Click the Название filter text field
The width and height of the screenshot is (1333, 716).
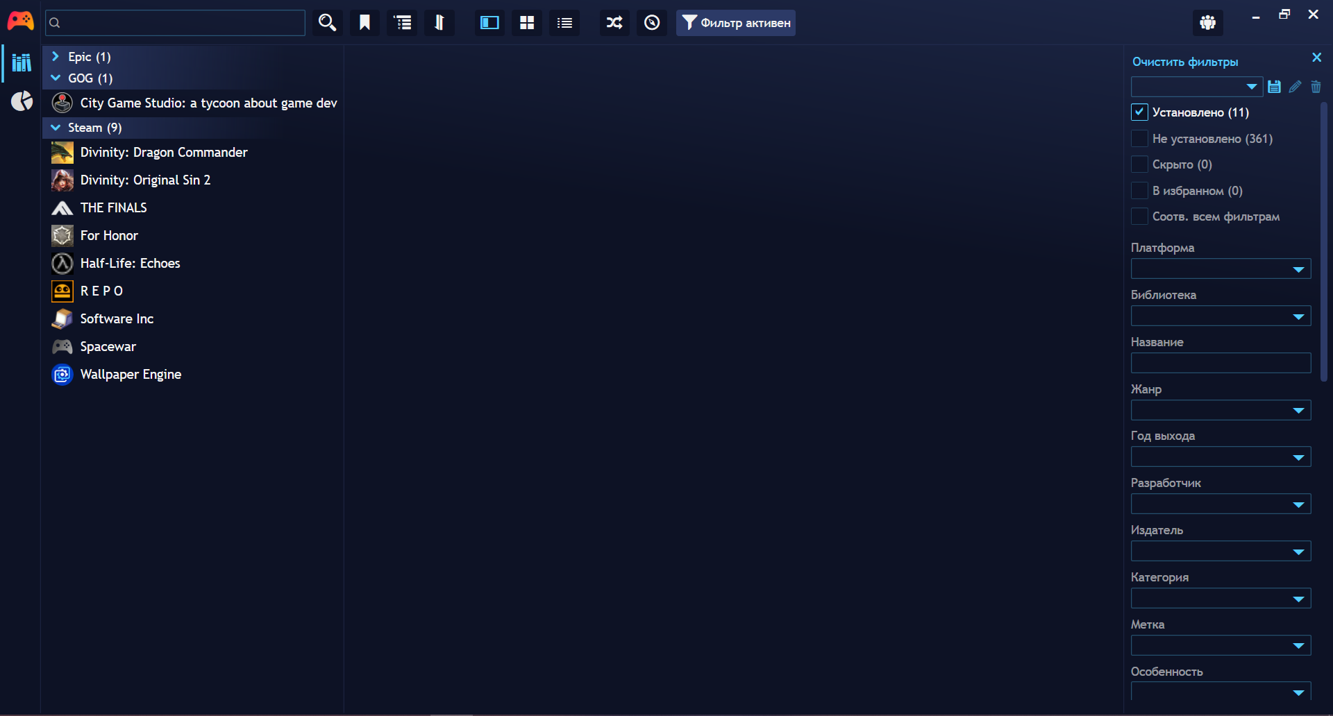(1221, 363)
